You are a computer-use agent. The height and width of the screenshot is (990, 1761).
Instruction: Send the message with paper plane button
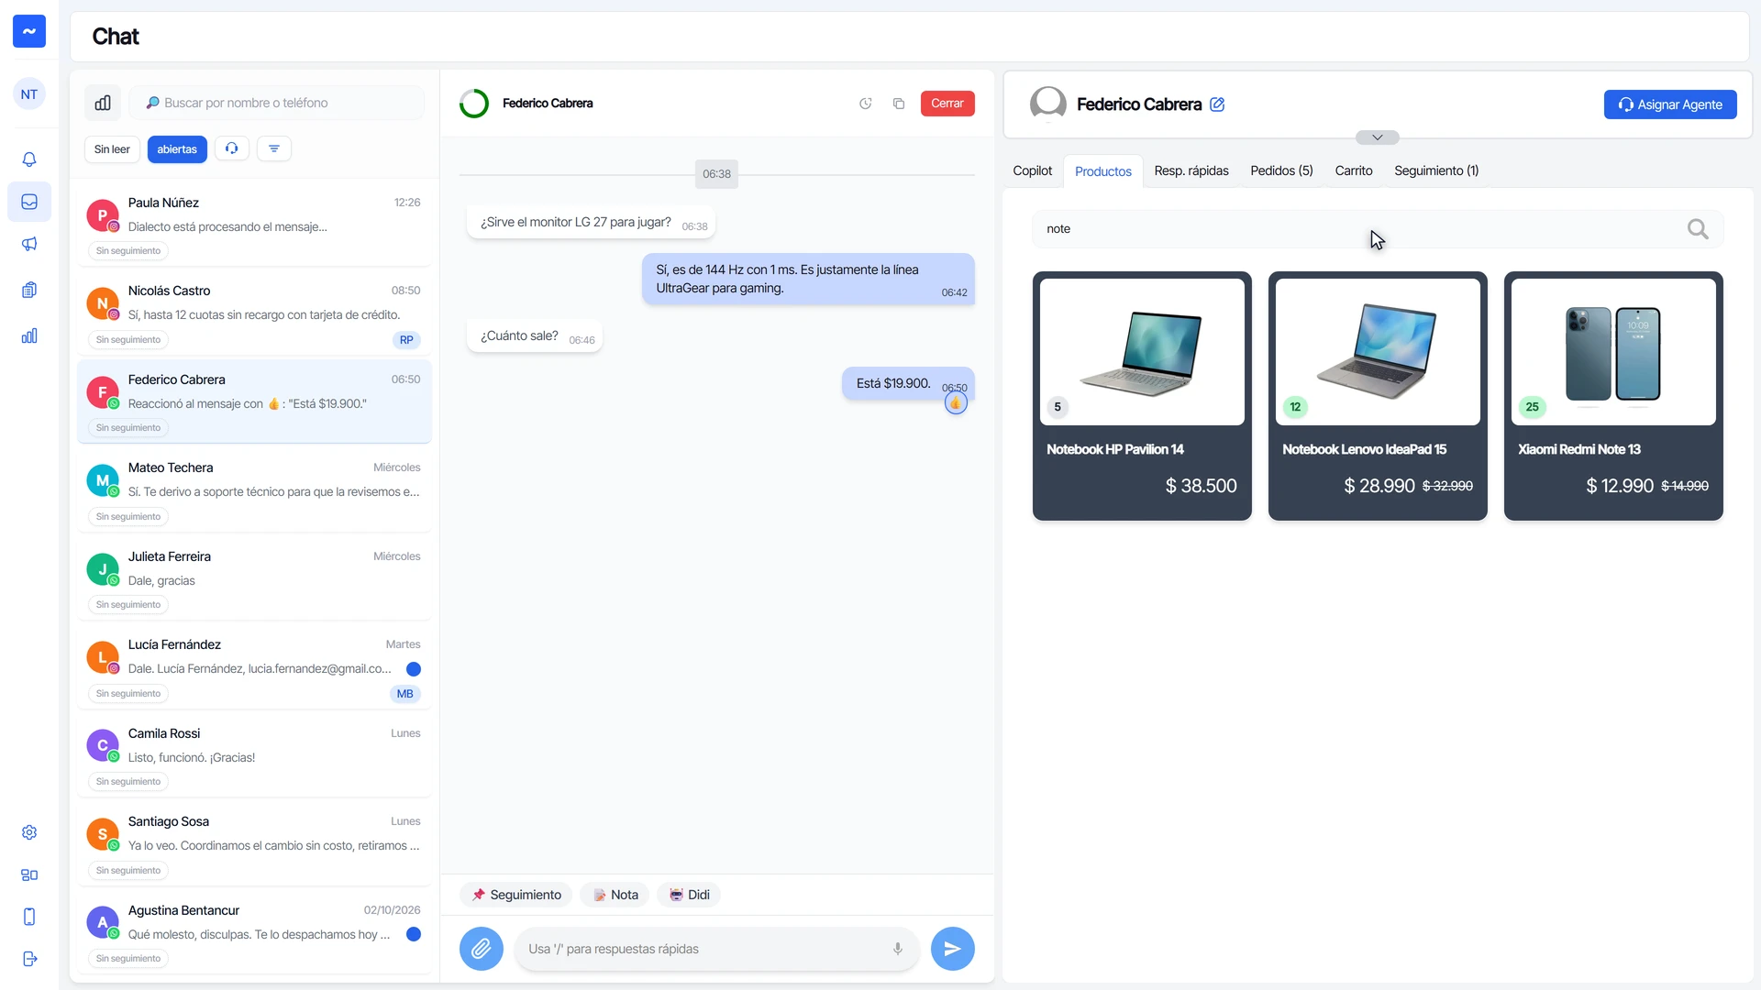(x=953, y=949)
